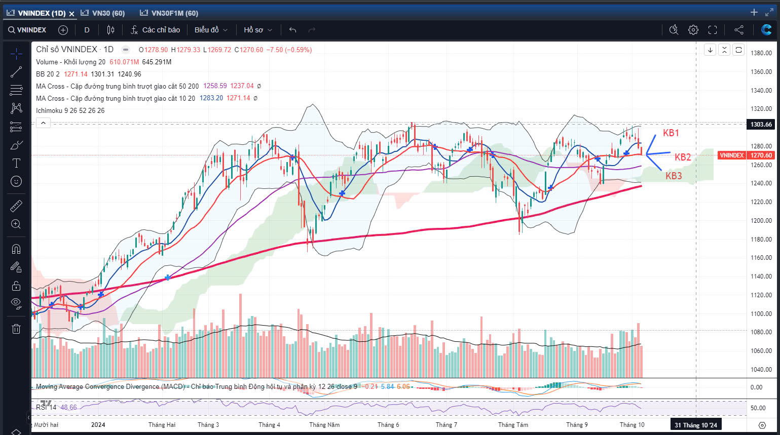Redo the chart action
This screenshot has width=780, height=435.
click(312, 30)
